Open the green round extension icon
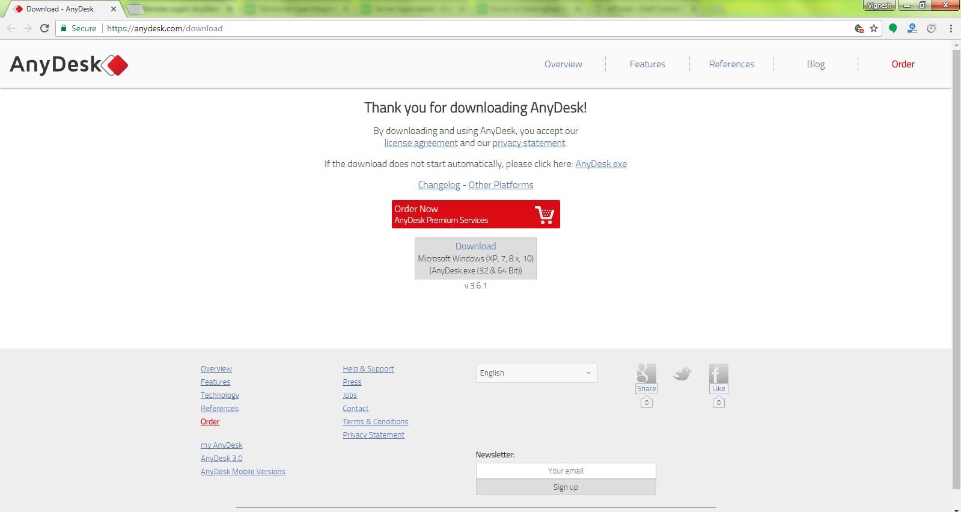Viewport: 961px width, 512px height. tap(893, 28)
